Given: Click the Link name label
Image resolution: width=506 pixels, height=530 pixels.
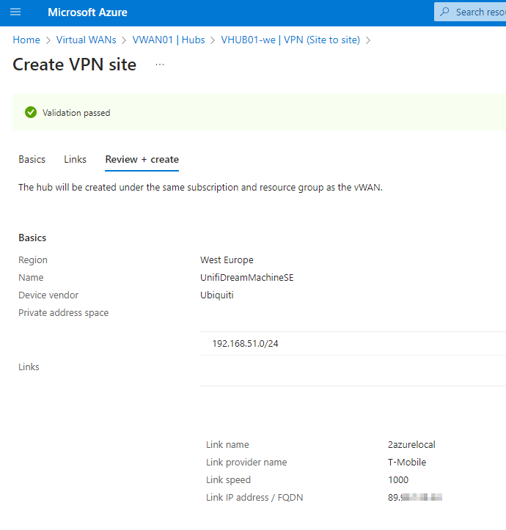Looking at the screenshot, I should pyautogui.click(x=227, y=444).
